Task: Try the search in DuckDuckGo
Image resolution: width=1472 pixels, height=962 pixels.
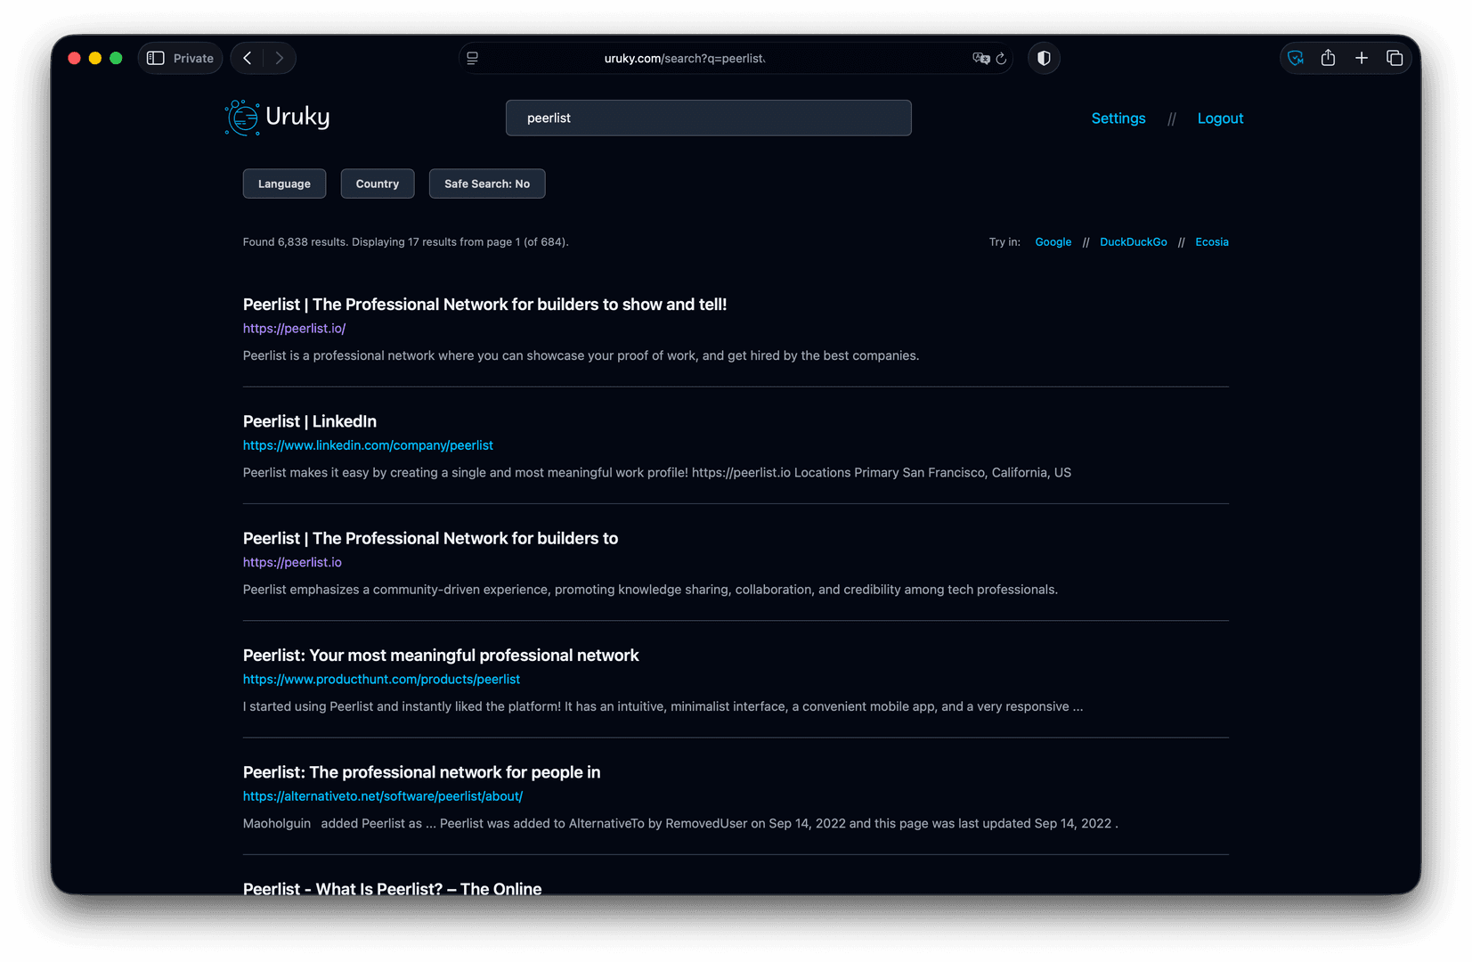Action: click(1133, 242)
